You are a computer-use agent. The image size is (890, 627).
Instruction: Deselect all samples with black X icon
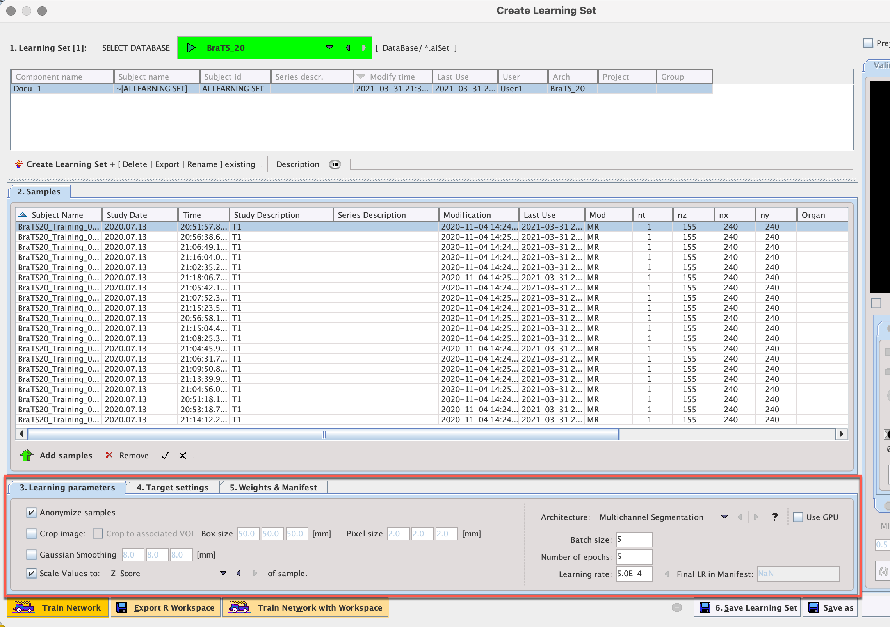[182, 455]
